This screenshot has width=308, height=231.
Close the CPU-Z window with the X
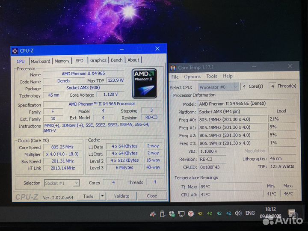[x=157, y=48]
